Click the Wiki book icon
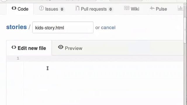Screen dimensions: 187x105 pos(127,8)
